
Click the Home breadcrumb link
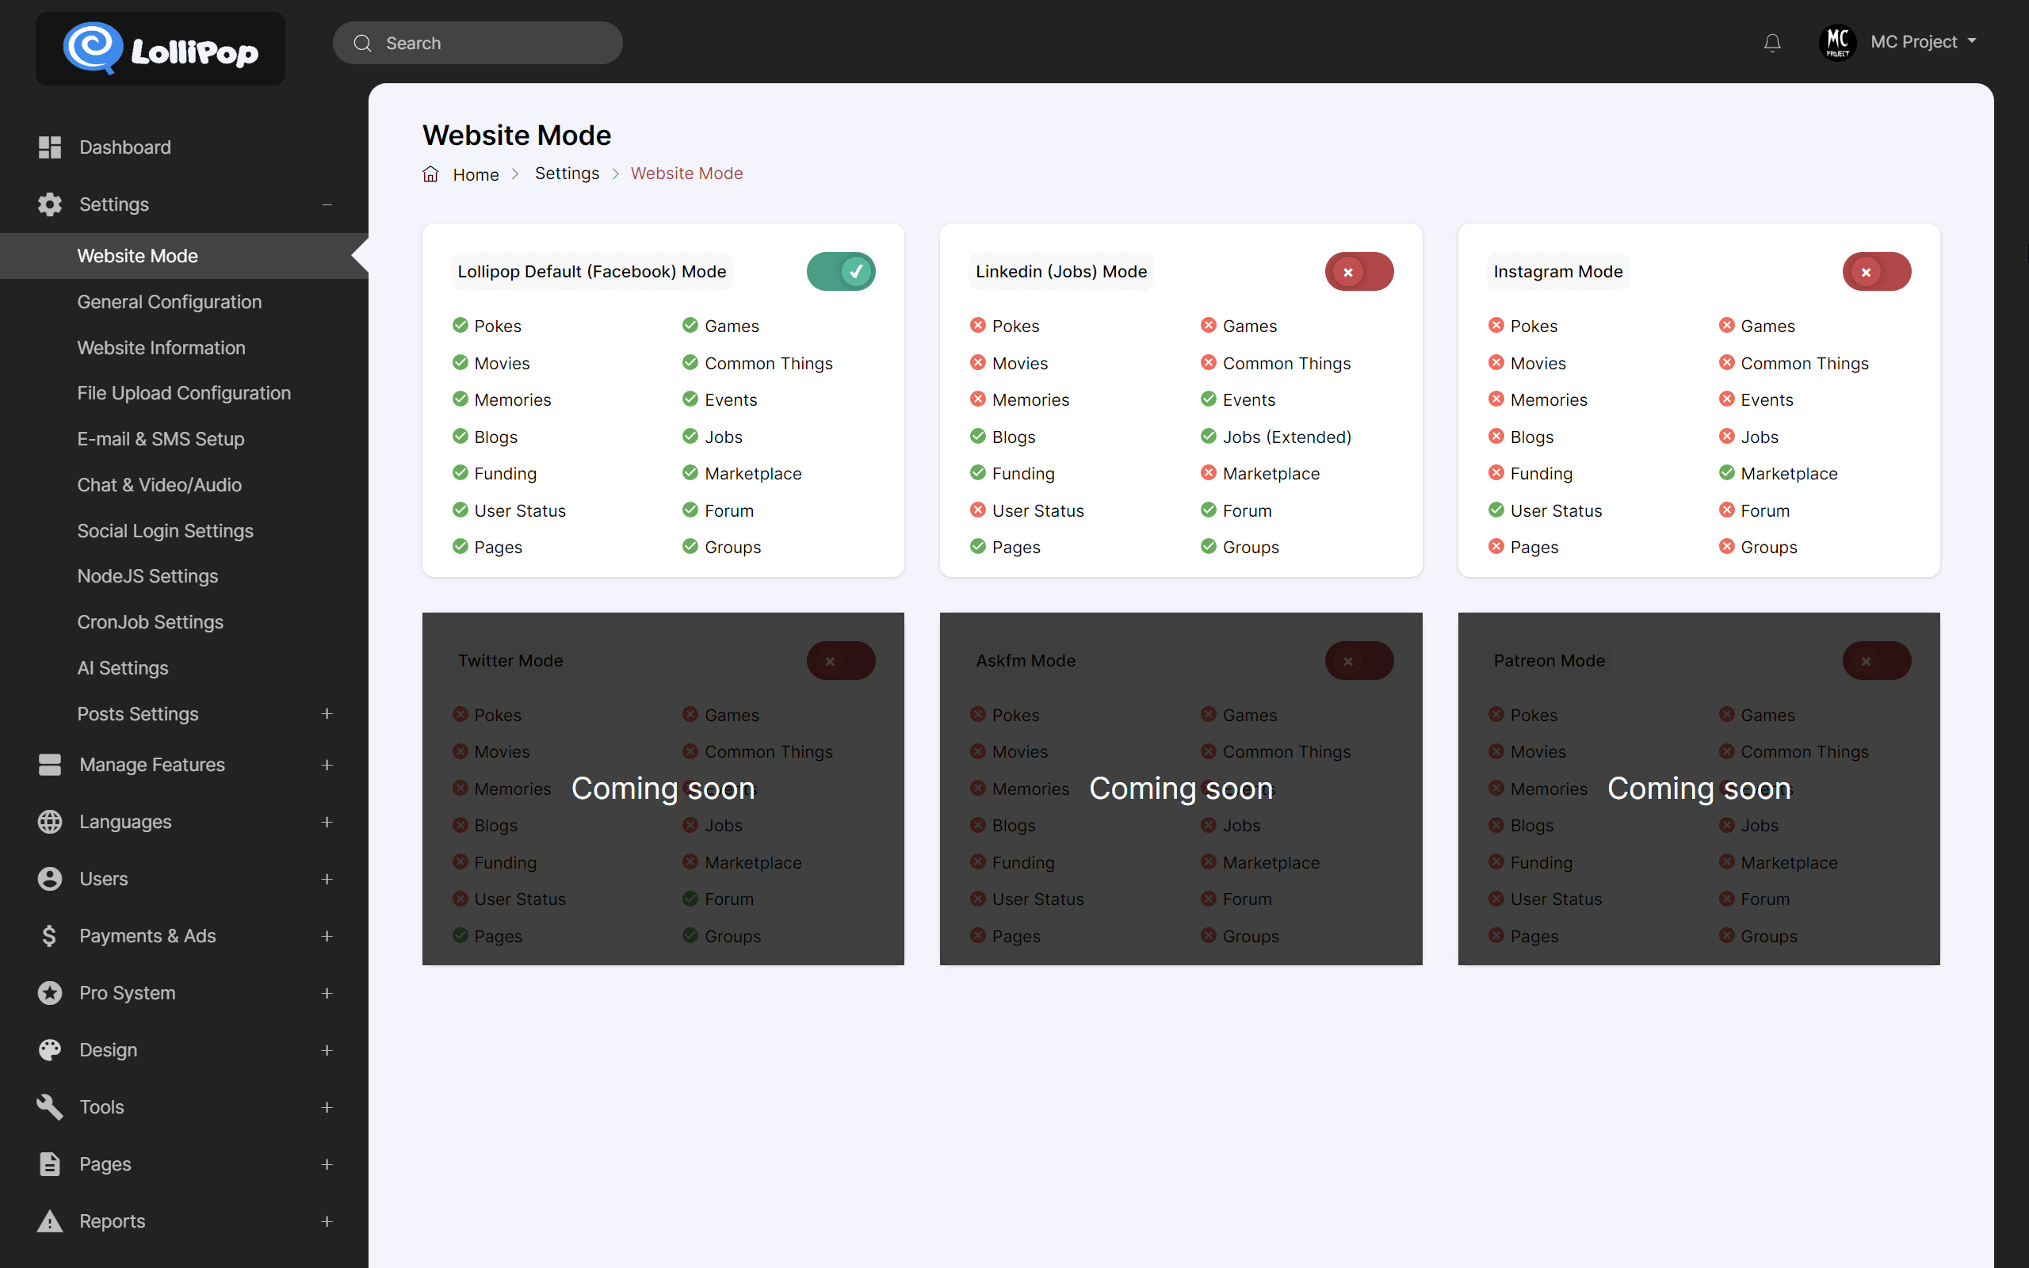click(476, 174)
